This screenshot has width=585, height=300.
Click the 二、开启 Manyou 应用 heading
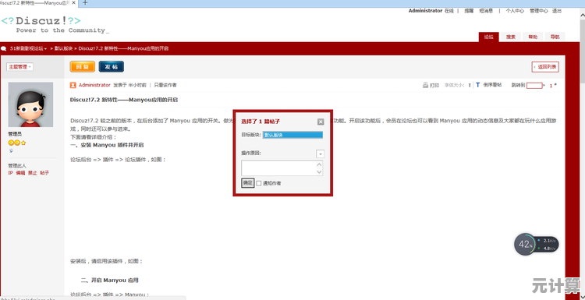pyautogui.click(x=110, y=281)
